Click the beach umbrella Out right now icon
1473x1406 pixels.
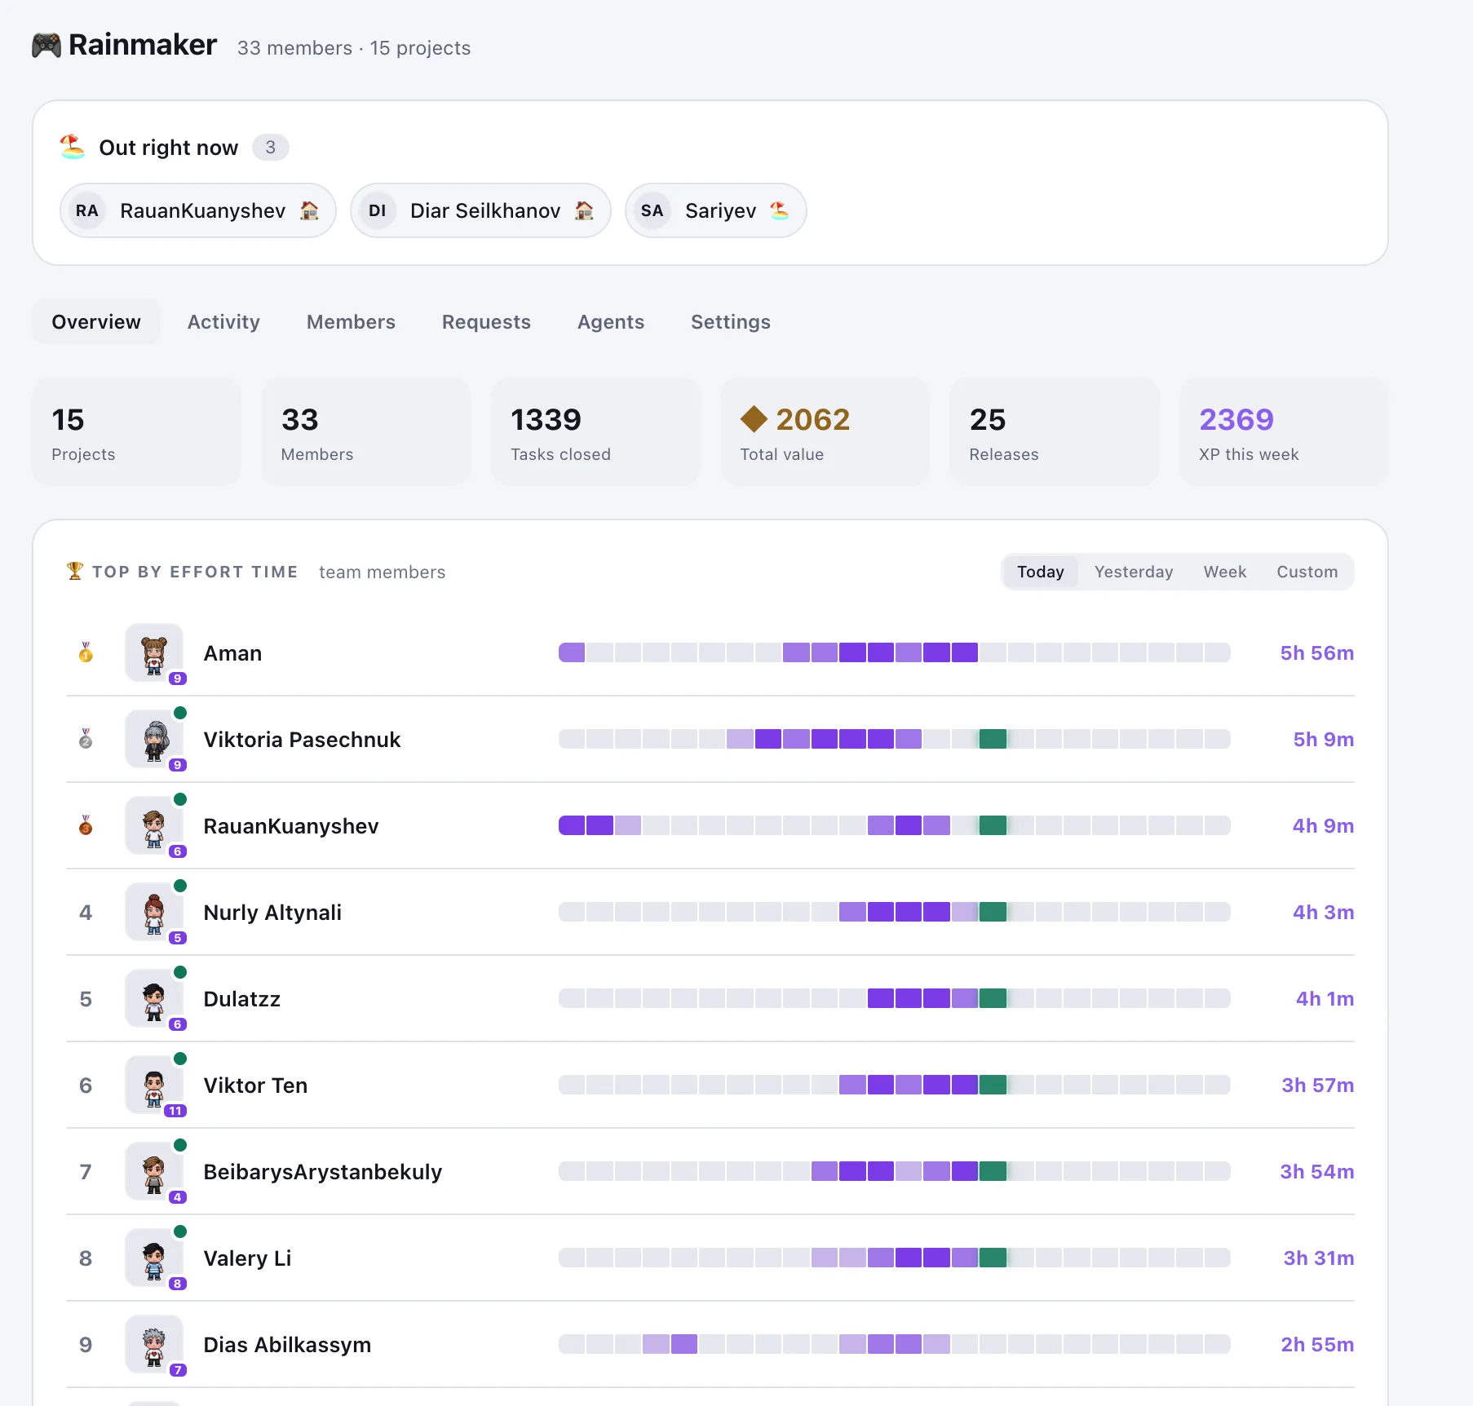[73, 147]
